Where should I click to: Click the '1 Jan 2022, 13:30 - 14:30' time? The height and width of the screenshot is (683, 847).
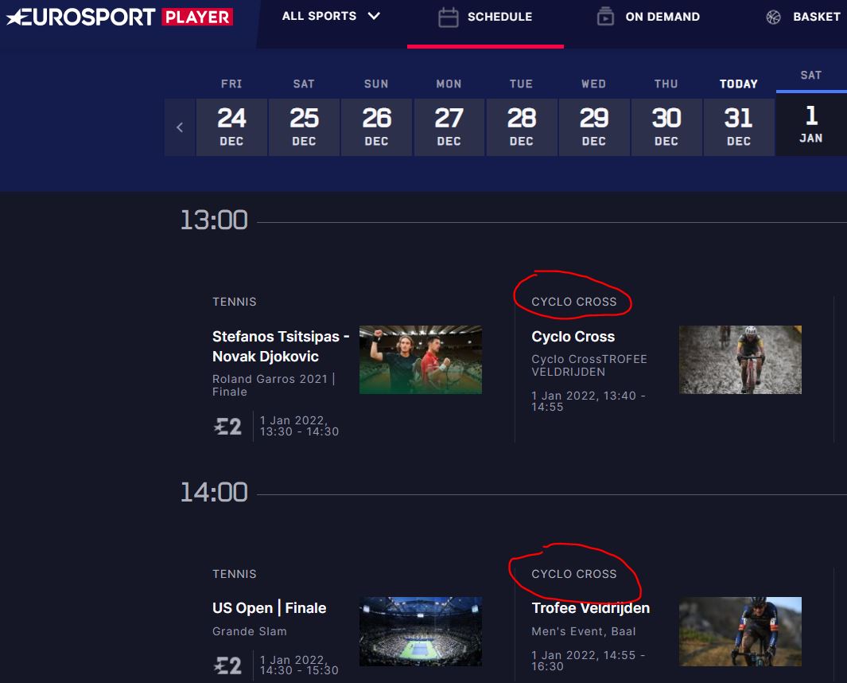[299, 426]
